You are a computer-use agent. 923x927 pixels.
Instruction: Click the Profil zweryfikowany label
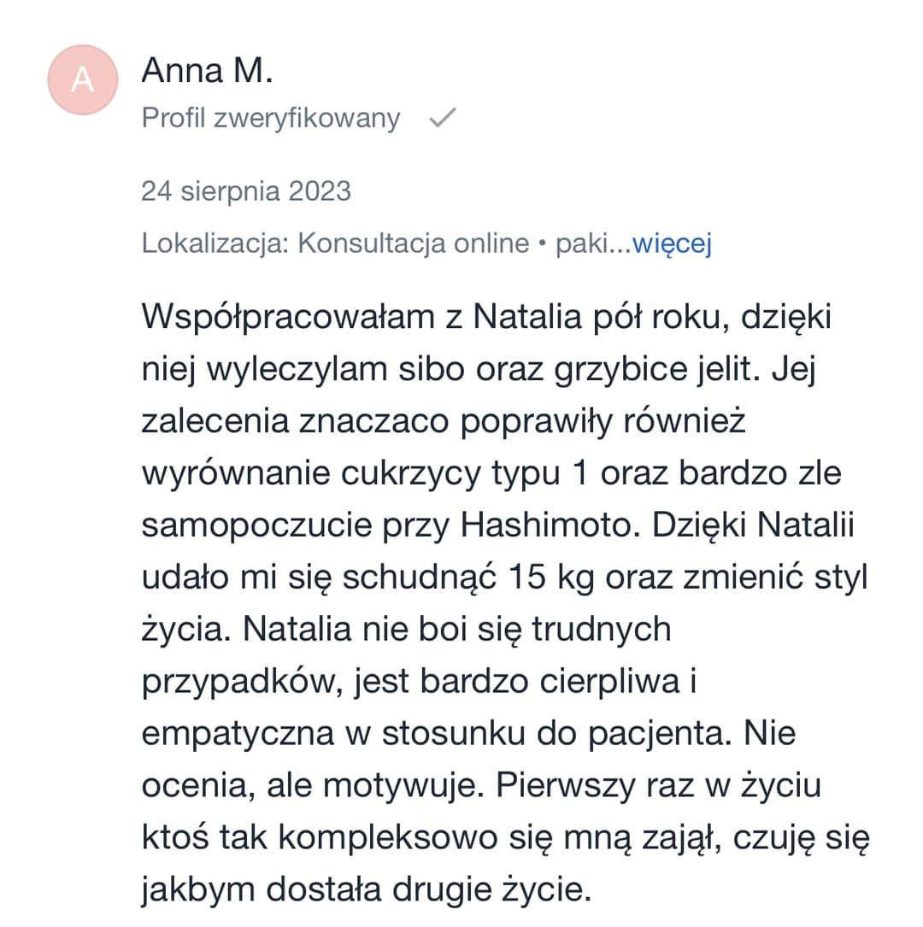click(x=270, y=118)
